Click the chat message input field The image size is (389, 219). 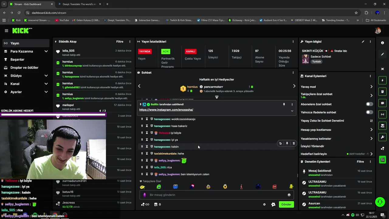tap(216, 195)
